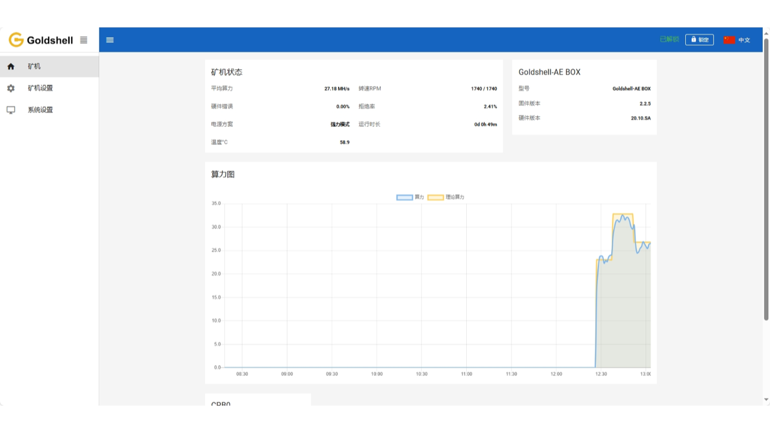Click the 08:30 label on the chart axis

[x=242, y=374]
